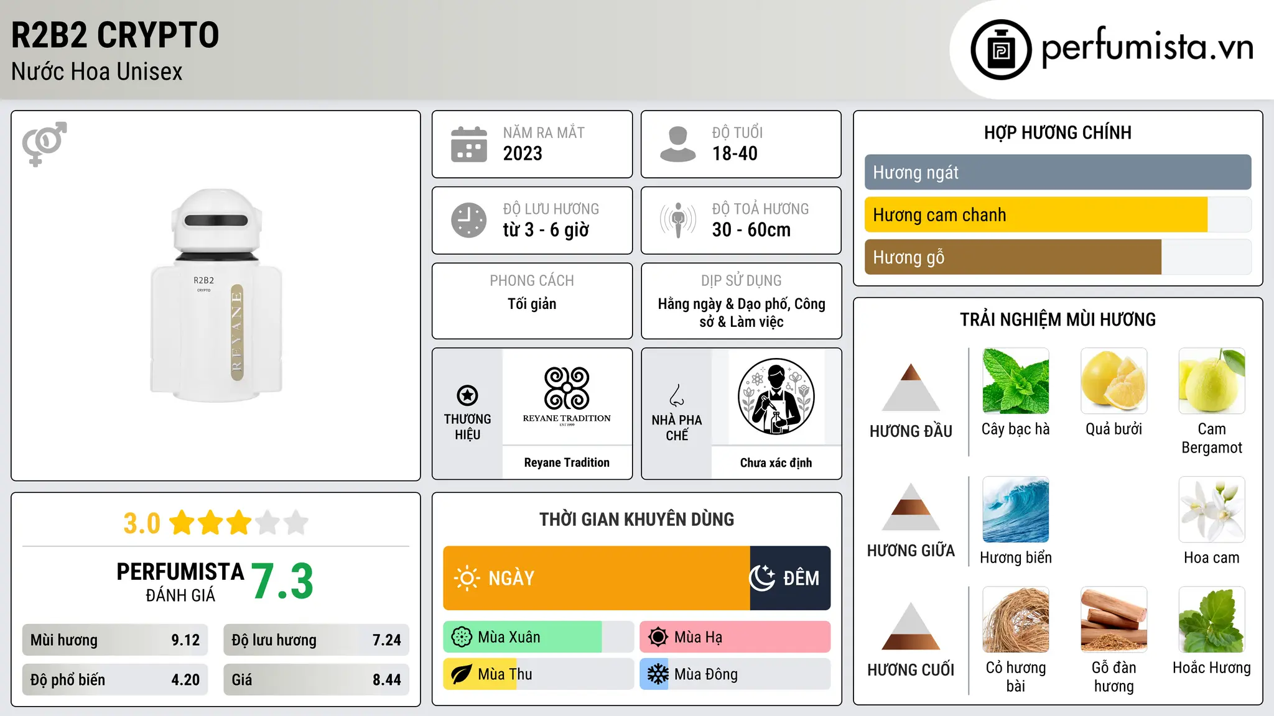This screenshot has width=1274, height=716.
Task: Click the Hương đầu pyramid icon
Action: pyautogui.click(x=911, y=387)
